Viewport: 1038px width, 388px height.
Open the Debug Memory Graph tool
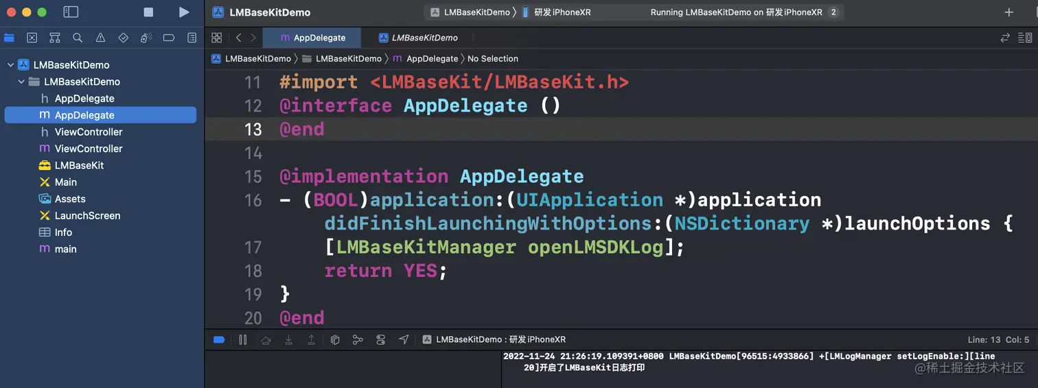[358, 339]
